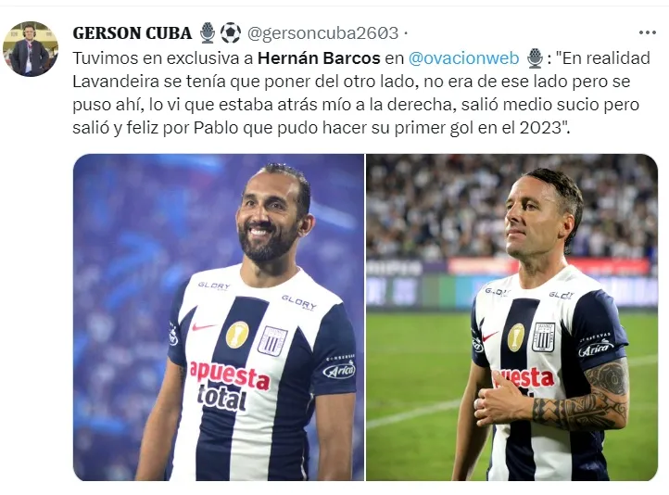
Task: Click microphone emoji after @ovacionweb
Action: click(535, 58)
